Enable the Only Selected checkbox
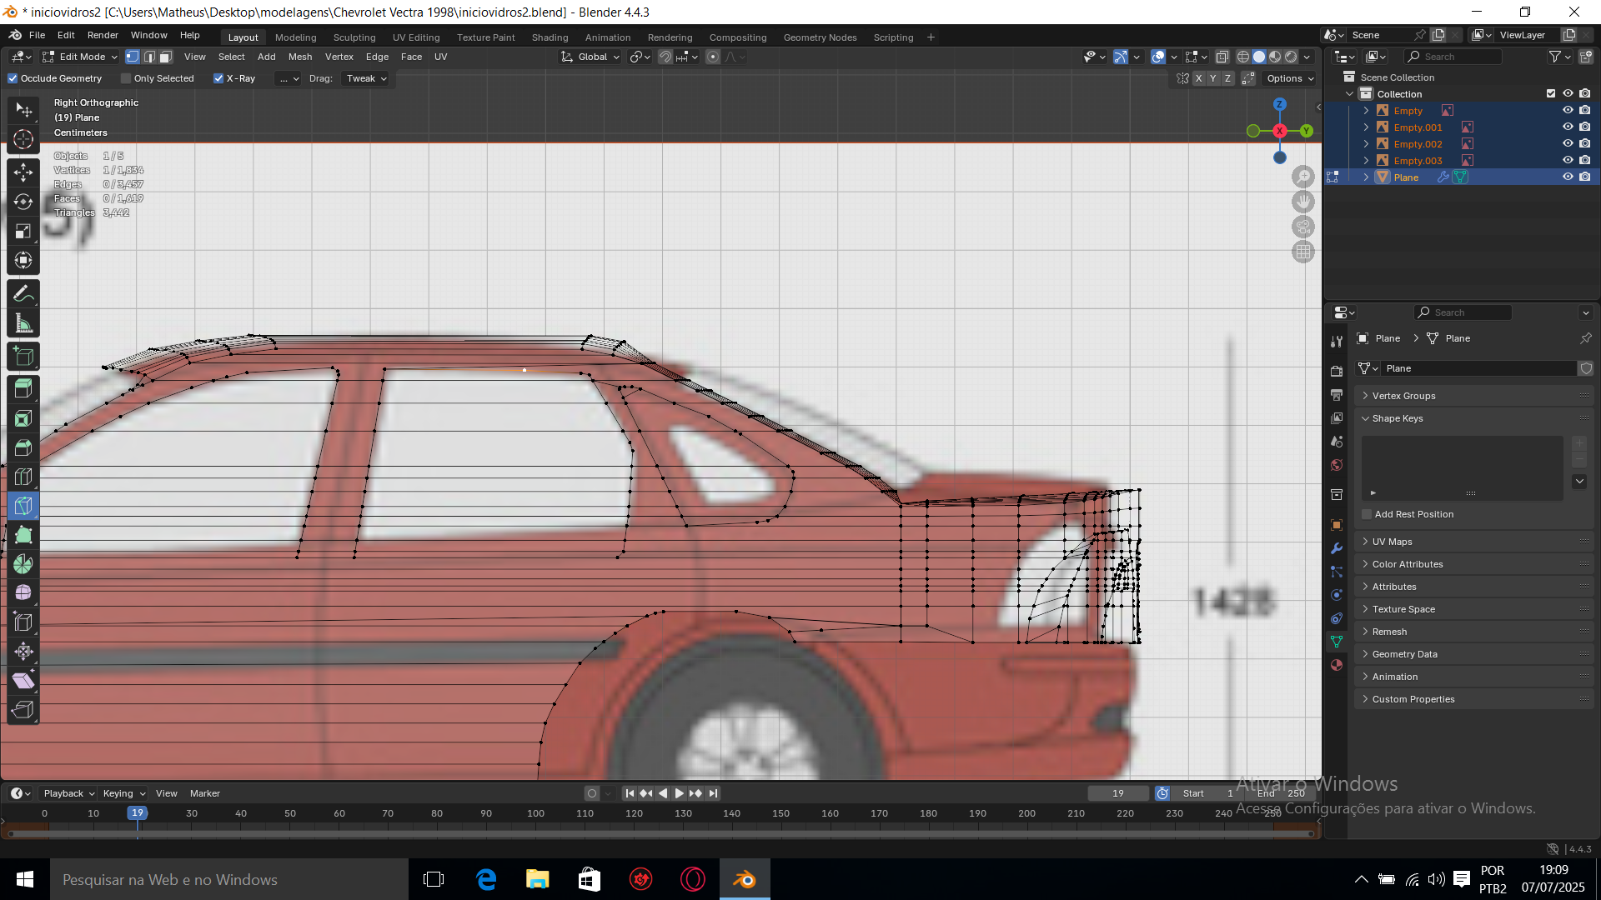Viewport: 1601px width, 900px height. 126,78
